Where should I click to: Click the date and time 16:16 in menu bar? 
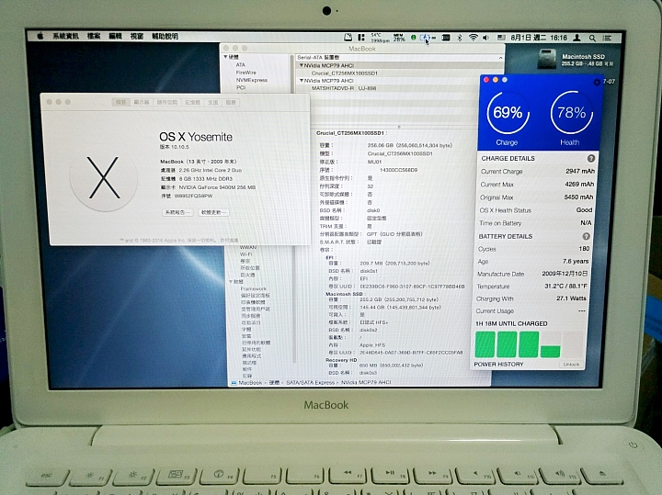point(539,38)
